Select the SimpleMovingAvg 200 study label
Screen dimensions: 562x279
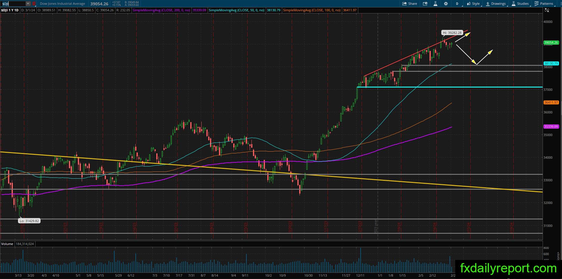[161, 10]
